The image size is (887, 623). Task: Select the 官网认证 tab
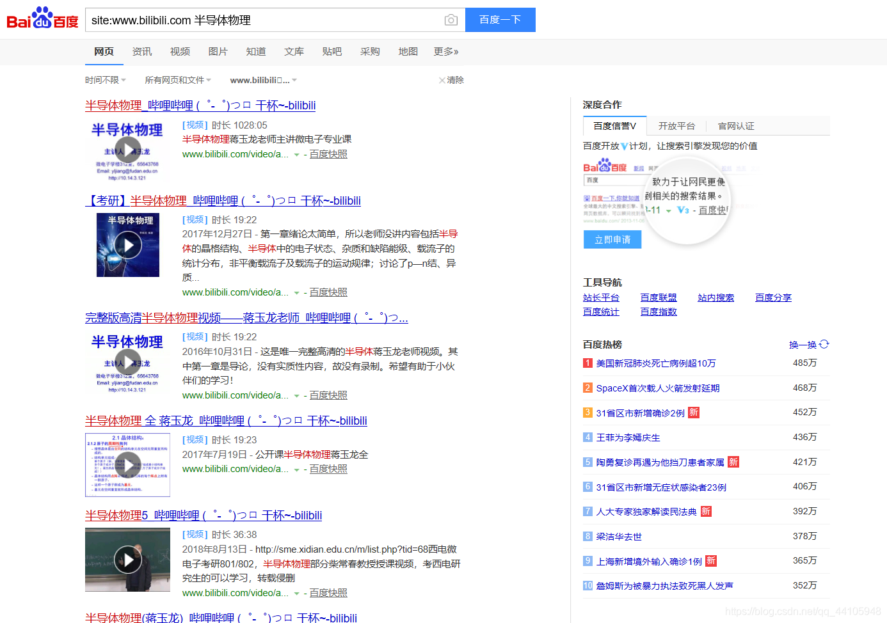coord(736,126)
